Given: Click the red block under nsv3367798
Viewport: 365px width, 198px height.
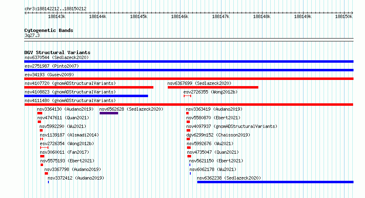Looking at the screenshot, I should tap(46, 173).
